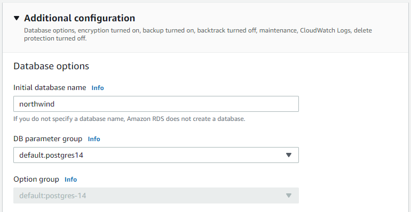Screen dimensions: 411x212
Task: Collapse the Additional configuration section triangle
Action: 17,18
